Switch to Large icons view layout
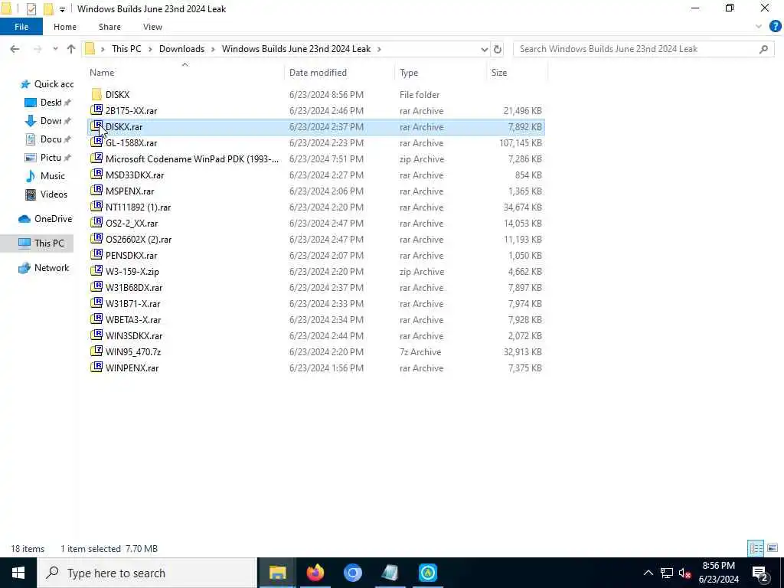The image size is (784, 588). coord(773,548)
